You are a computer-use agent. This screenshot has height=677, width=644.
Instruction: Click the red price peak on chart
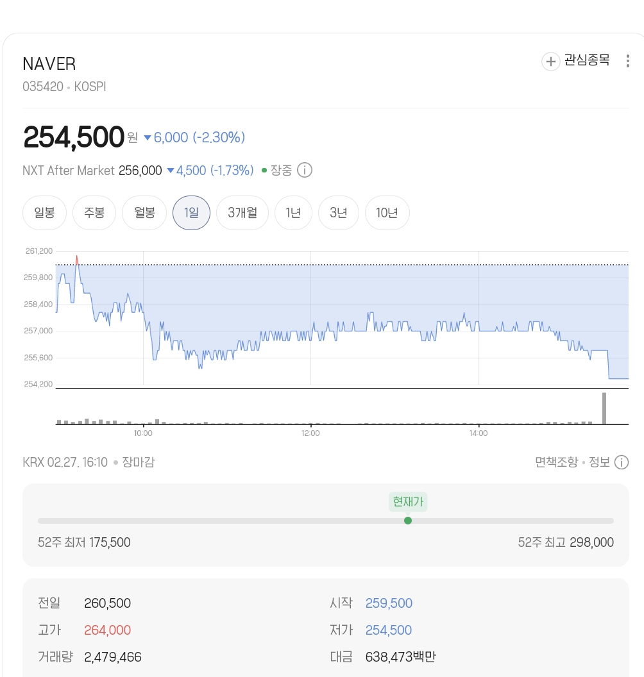(x=76, y=258)
